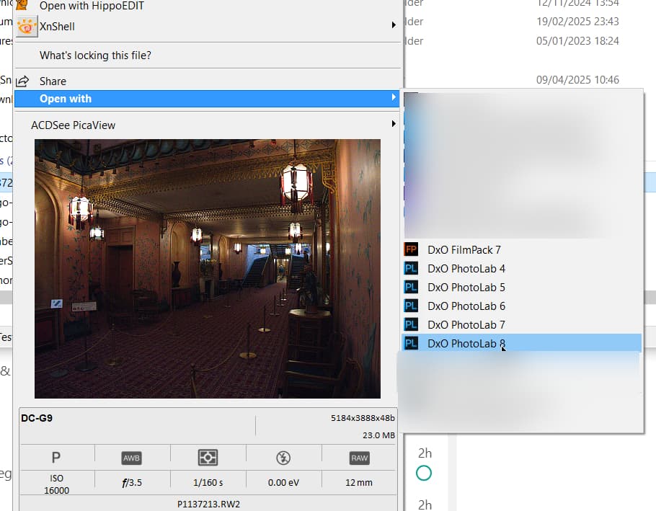Screen dimensions: 656x511
Task: Click the flash off icon
Action: click(x=283, y=458)
